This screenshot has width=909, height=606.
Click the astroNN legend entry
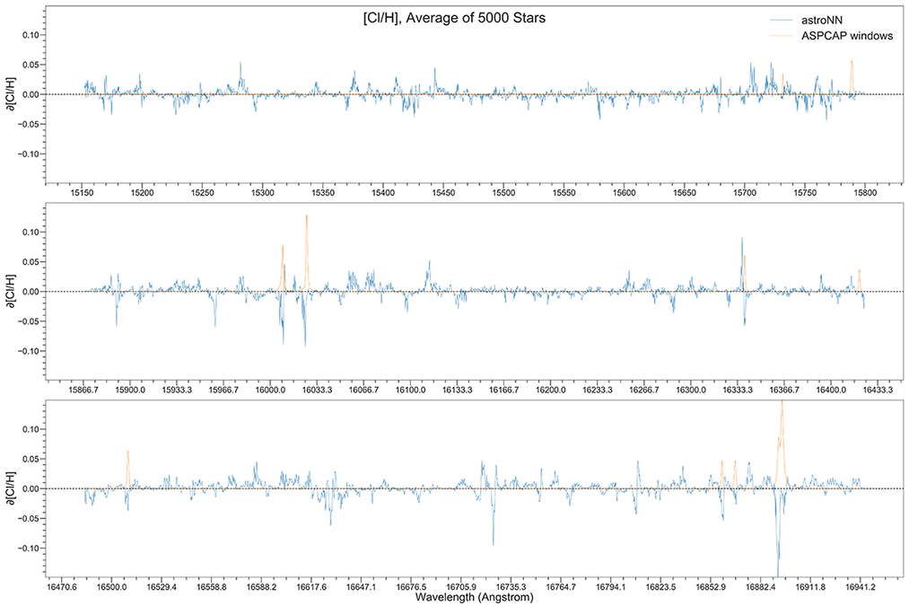(x=806, y=21)
